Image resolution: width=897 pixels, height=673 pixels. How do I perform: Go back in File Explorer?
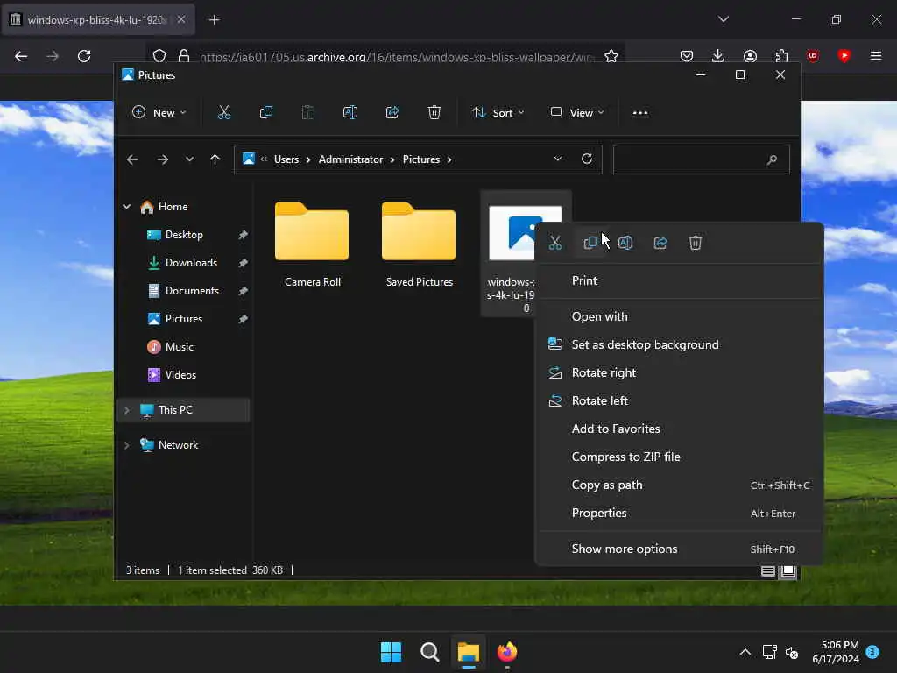[x=132, y=159]
